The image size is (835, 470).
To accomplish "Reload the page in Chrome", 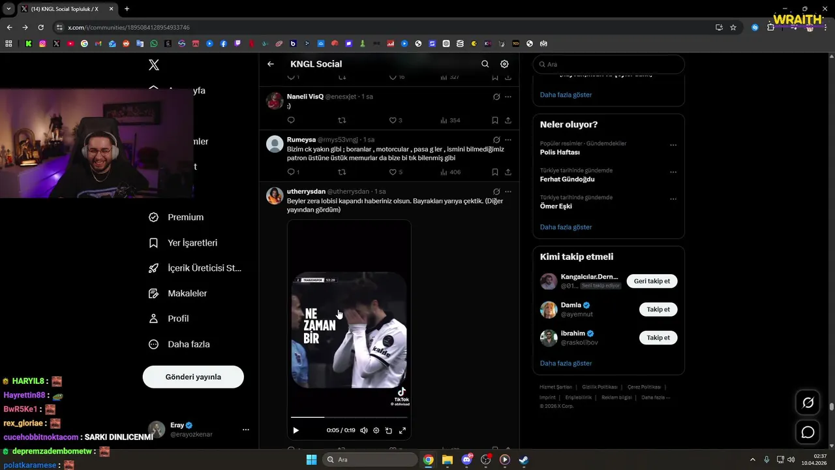I will pyautogui.click(x=40, y=27).
